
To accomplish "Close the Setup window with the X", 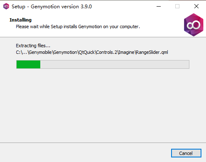I will pyautogui.click(x=196, y=6).
